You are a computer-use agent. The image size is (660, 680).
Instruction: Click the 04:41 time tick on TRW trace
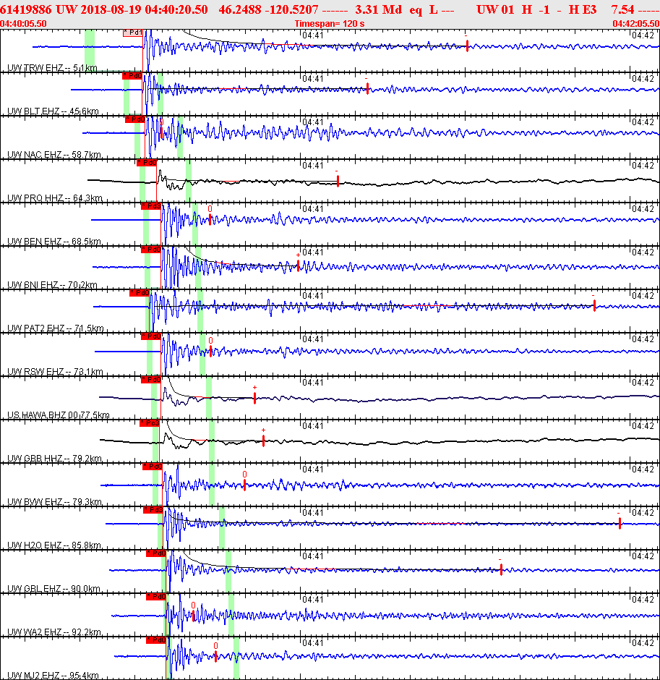[313, 35]
